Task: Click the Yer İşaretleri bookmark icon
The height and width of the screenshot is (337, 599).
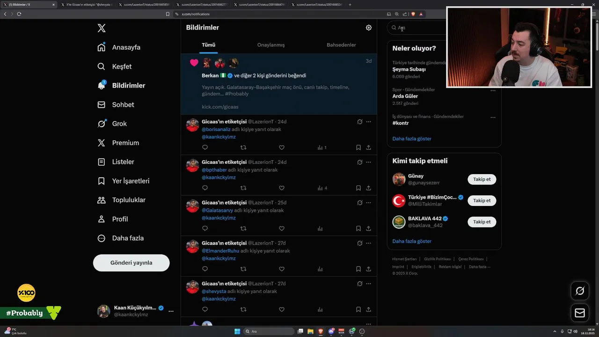Action: 102,181
